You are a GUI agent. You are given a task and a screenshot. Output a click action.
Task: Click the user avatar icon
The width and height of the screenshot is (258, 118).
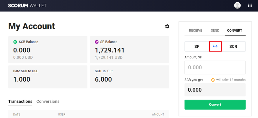pyautogui.click(x=237, y=5)
